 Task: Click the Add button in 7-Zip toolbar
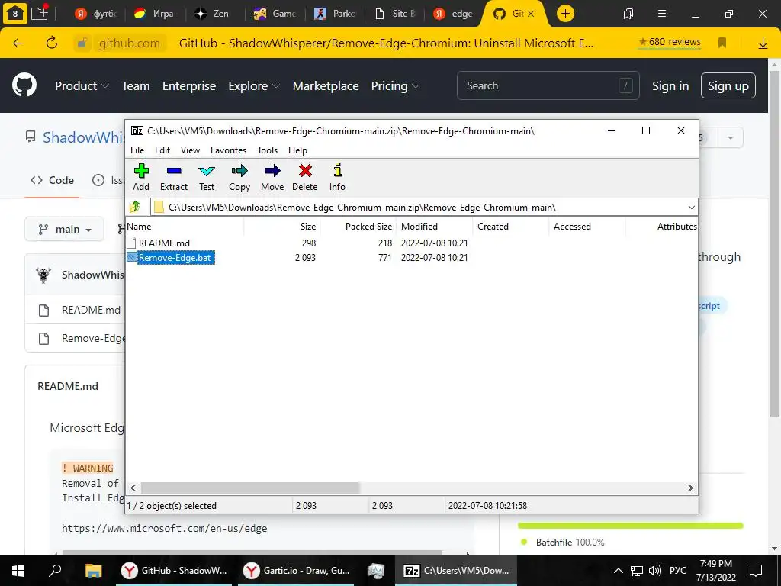coord(141,177)
